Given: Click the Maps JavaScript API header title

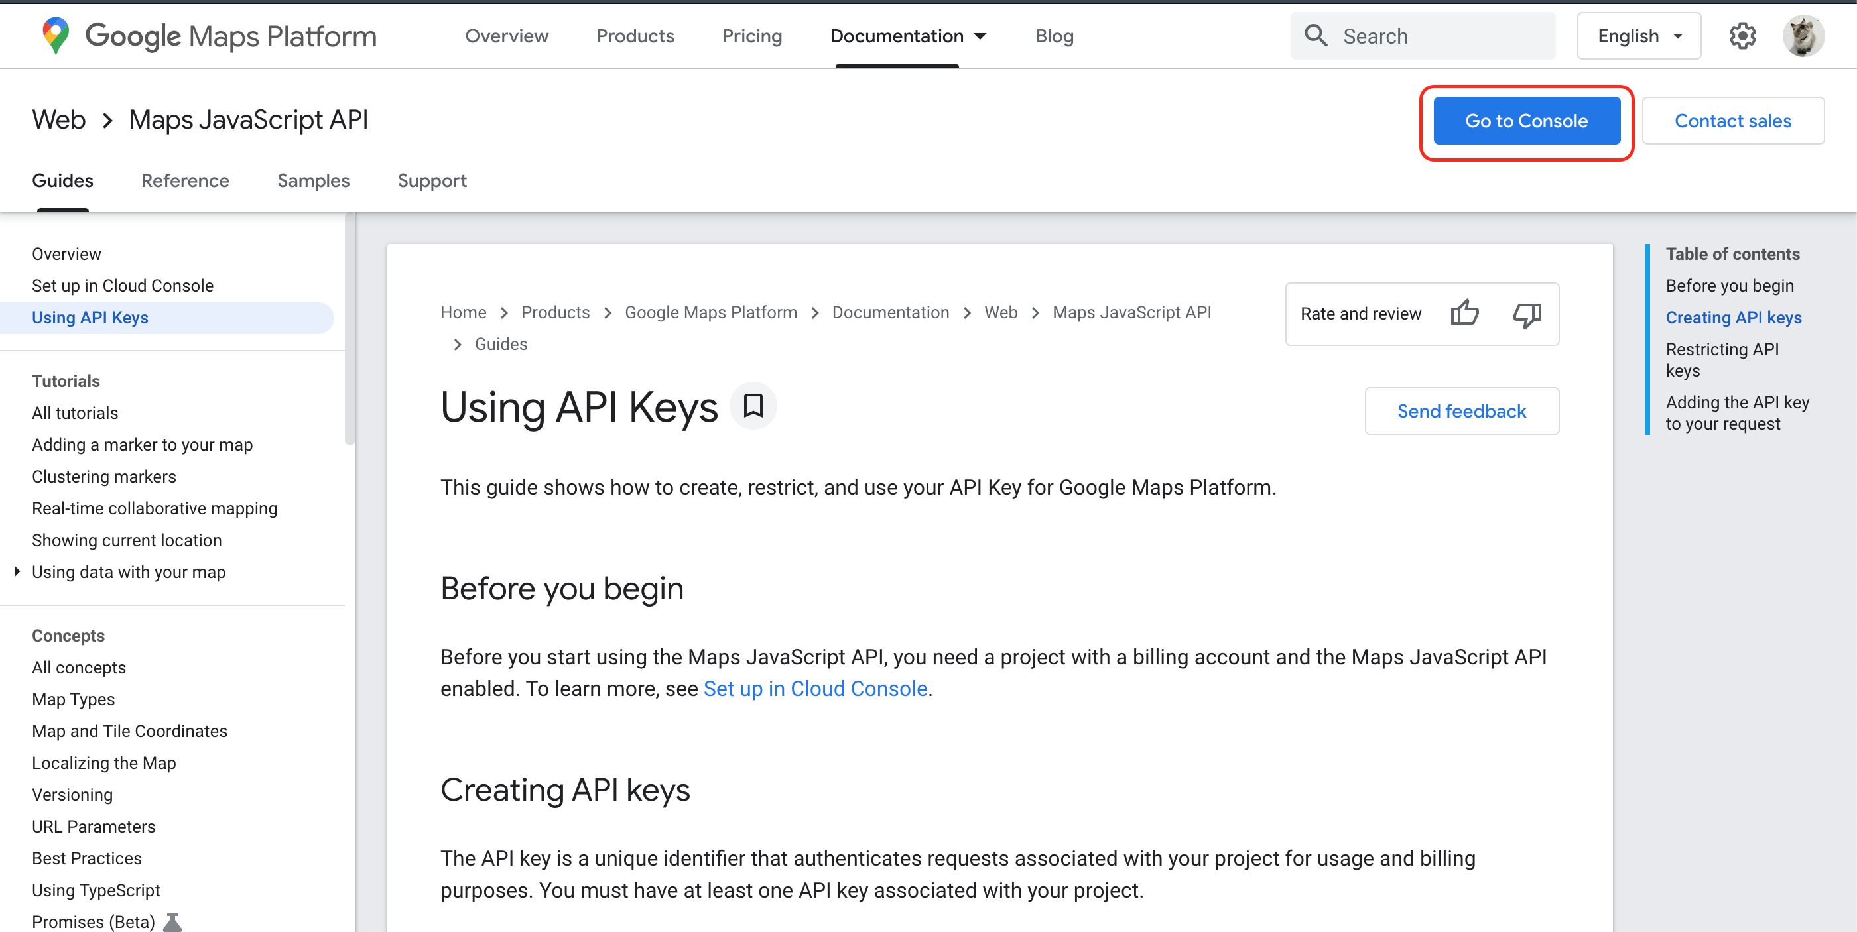Looking at the screenshot, I should click(249, 119).
